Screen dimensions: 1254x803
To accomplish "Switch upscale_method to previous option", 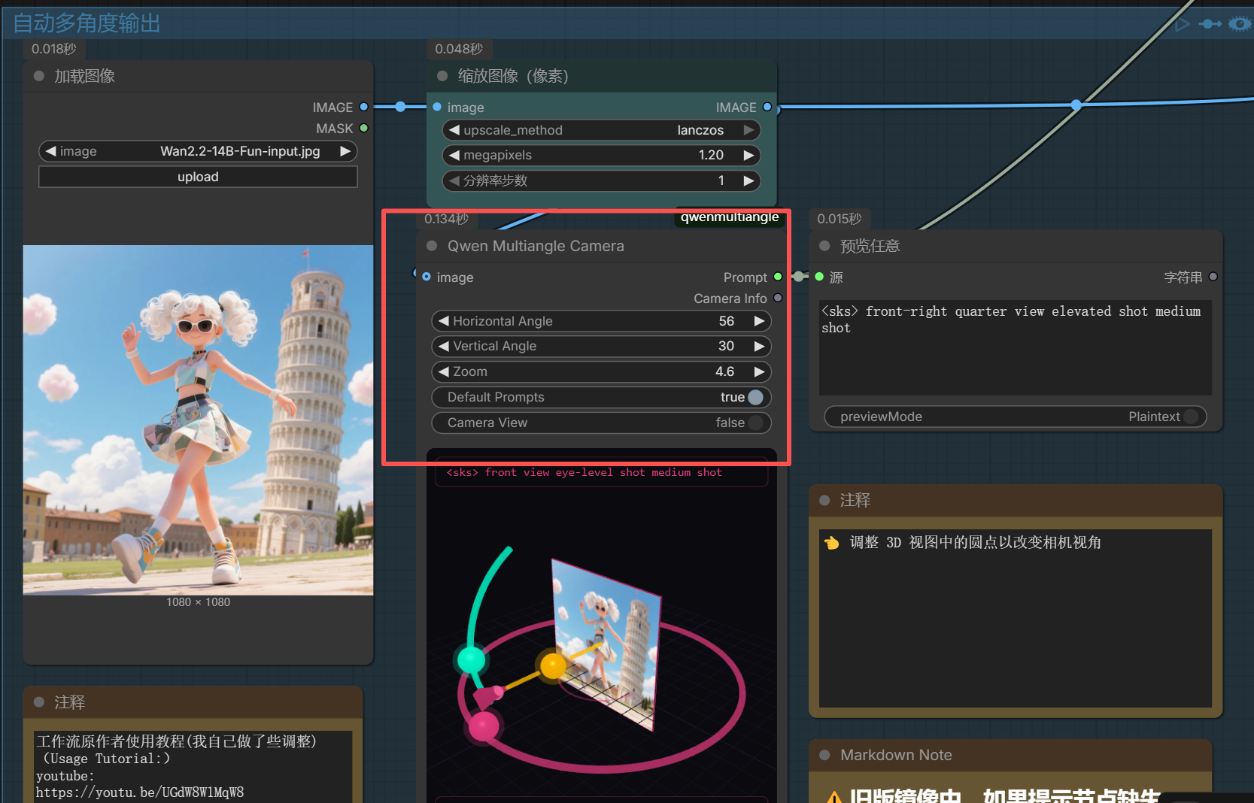I will coord(454,130).
